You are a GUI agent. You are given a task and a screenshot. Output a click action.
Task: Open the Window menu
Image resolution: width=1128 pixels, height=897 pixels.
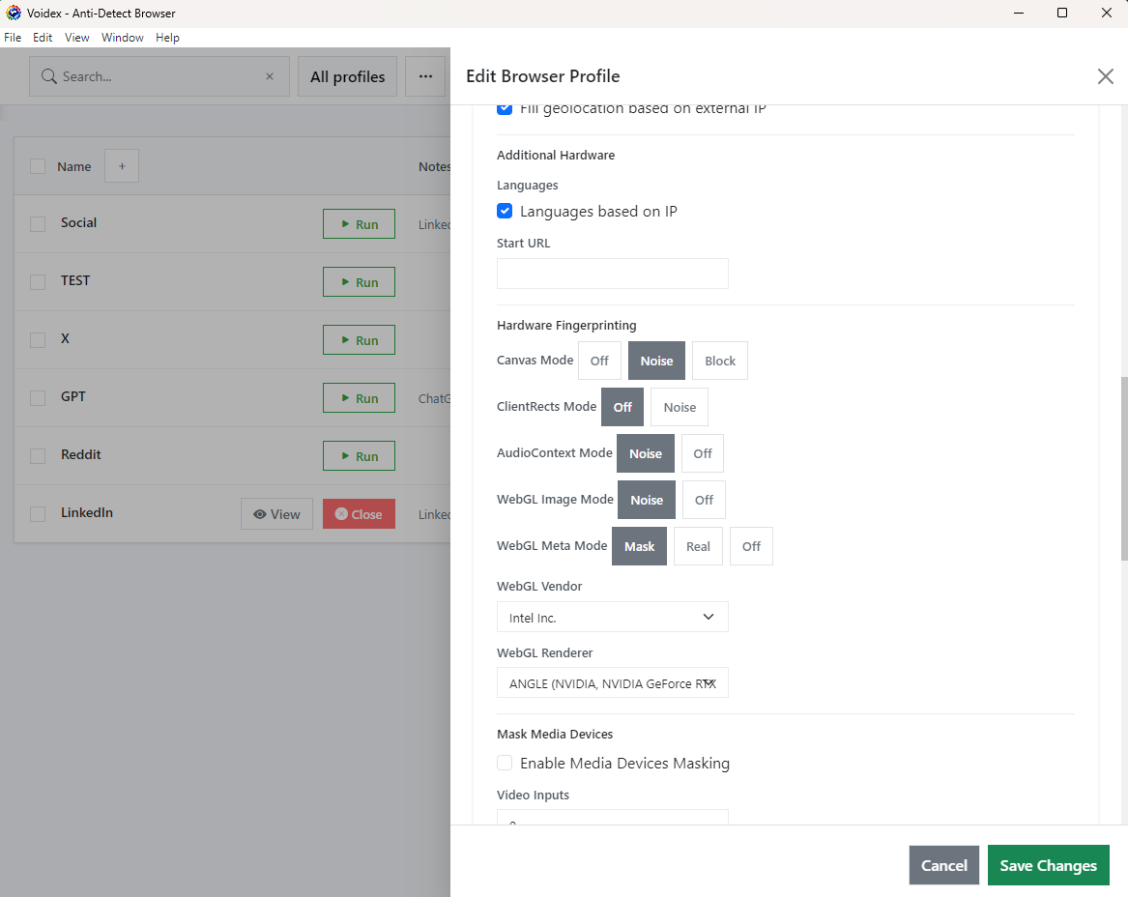[x=123, y=38]
